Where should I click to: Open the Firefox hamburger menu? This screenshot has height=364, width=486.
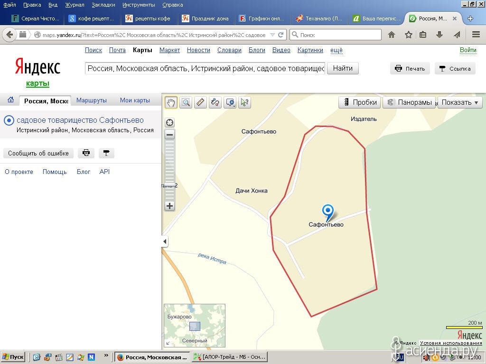pos(476,35)
